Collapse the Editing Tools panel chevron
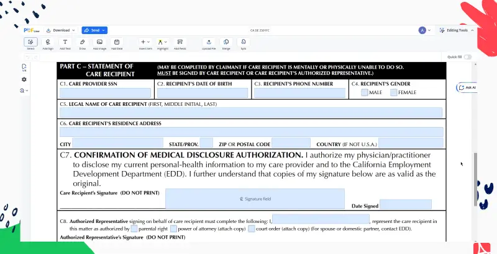The height and width of the screenshot is (254, 497). pyautogui.click(x=472, y=30)
